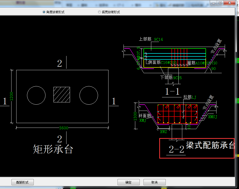Select the 角度放坡形式 radio option
Screen dimensions: 239x189
click(53, 12)
